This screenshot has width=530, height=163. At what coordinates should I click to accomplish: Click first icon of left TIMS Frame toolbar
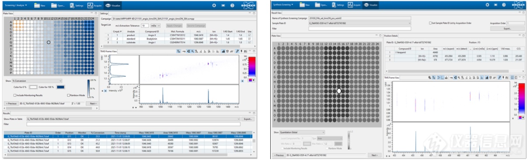click(179, 51)
